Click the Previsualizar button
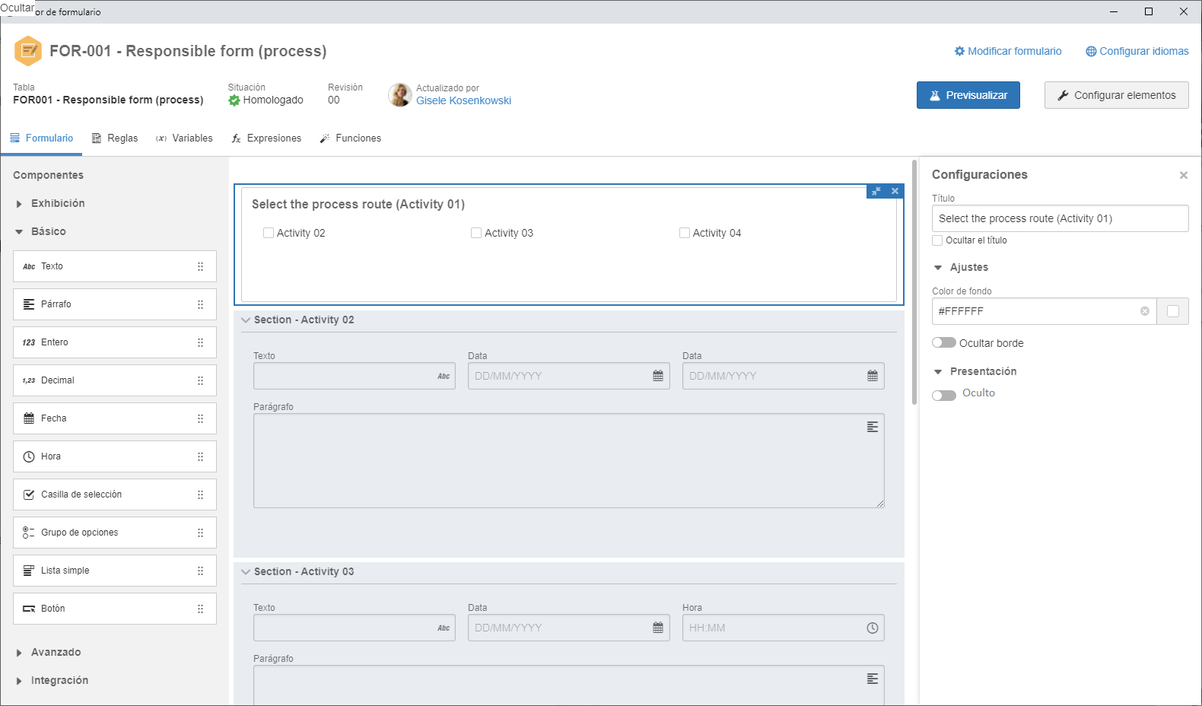 pos(968,95)
